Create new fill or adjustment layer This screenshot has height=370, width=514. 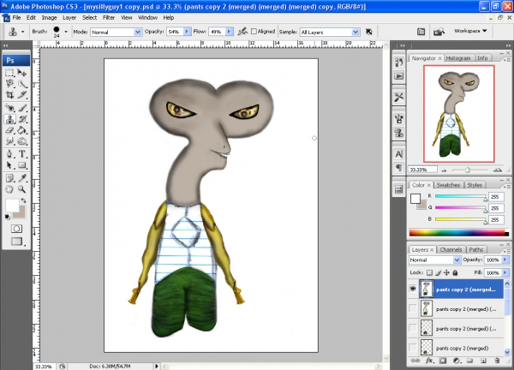coord(457,361)
